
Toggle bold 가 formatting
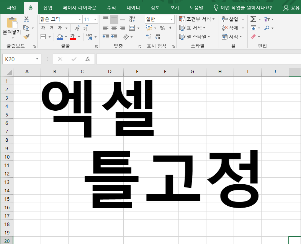pyautogui.click(x=43, y=28)
